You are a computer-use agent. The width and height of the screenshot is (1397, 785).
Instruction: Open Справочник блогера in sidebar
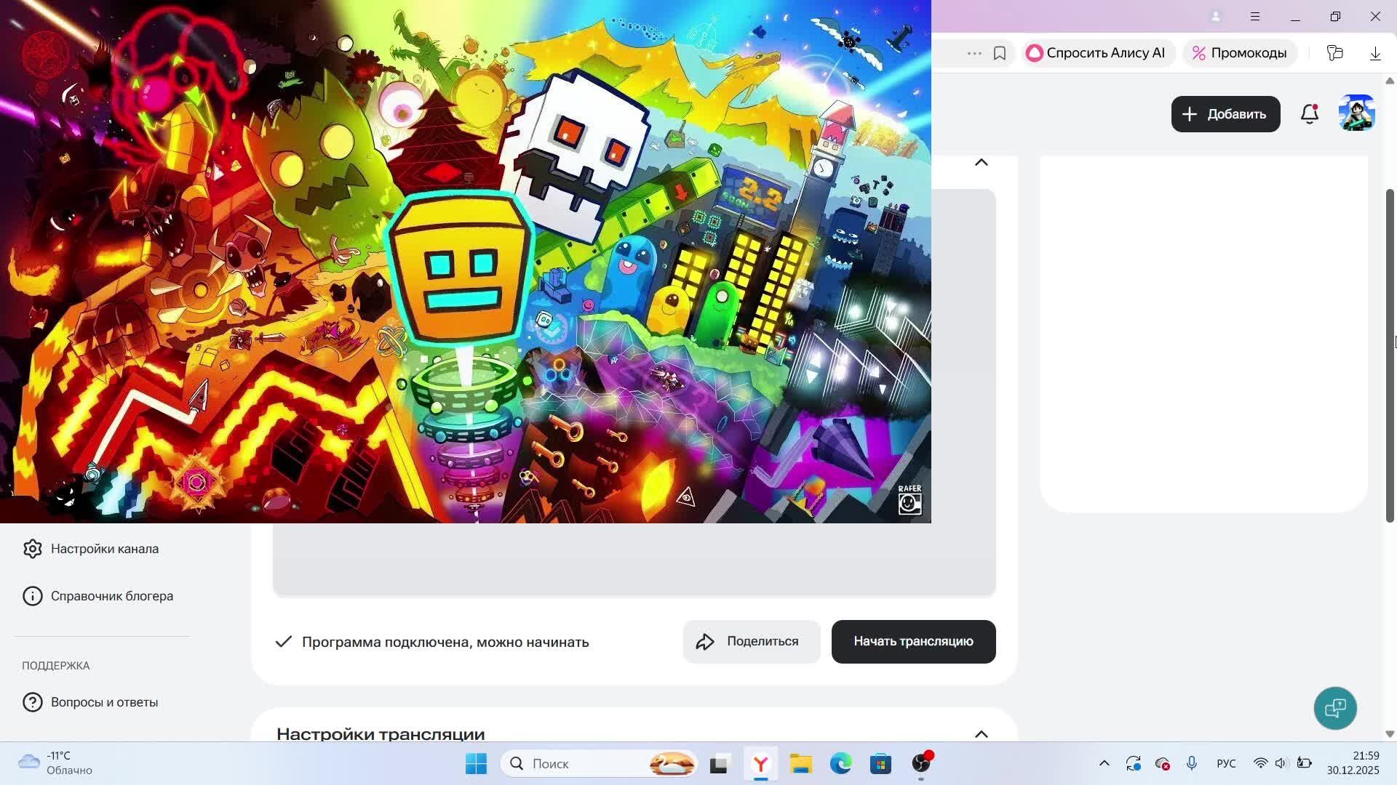(111, 596)
